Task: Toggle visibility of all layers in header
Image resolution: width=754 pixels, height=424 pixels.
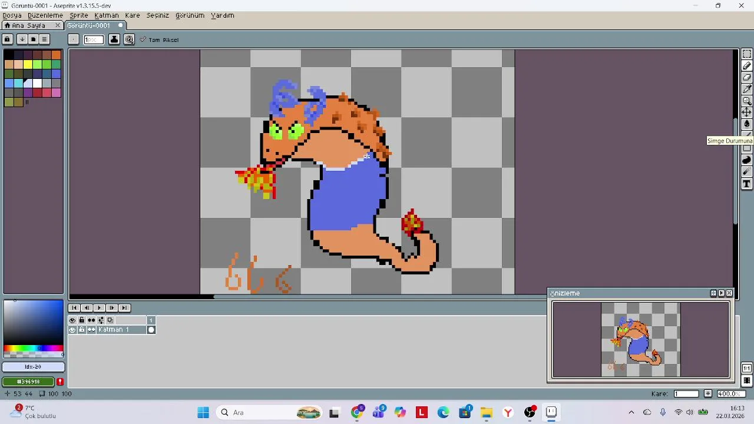Action: tap(72, 320)
